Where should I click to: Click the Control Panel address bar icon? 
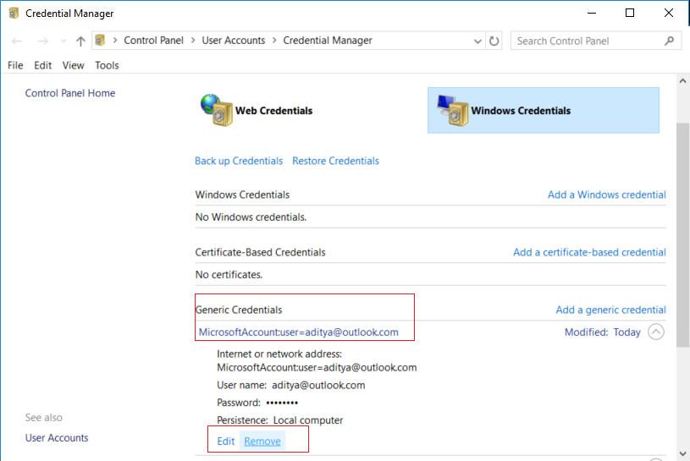pos(101,41)
